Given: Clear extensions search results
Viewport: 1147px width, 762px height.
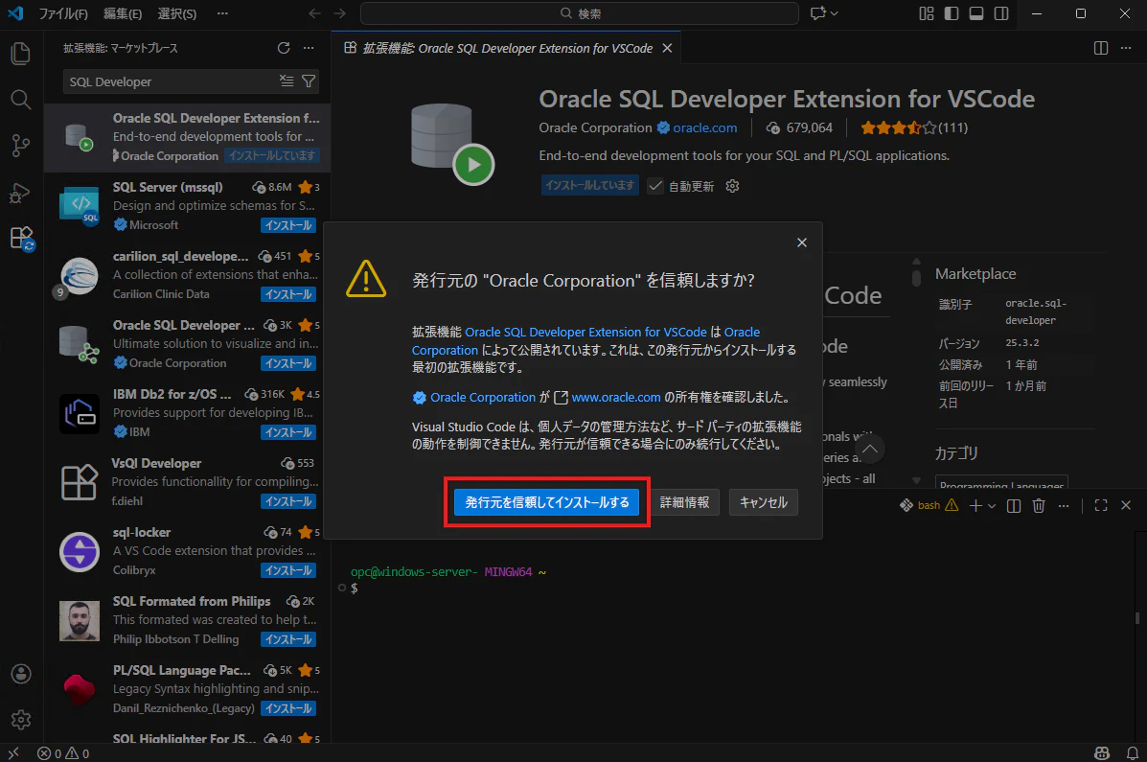Looking at the screenshot, I should 287,81.
